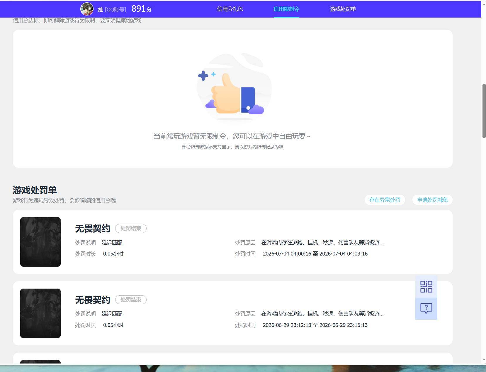This screenshot has height=372, width=486.
Task: Open second 无畏契约 game thumbnail
Action: point(40,313)
